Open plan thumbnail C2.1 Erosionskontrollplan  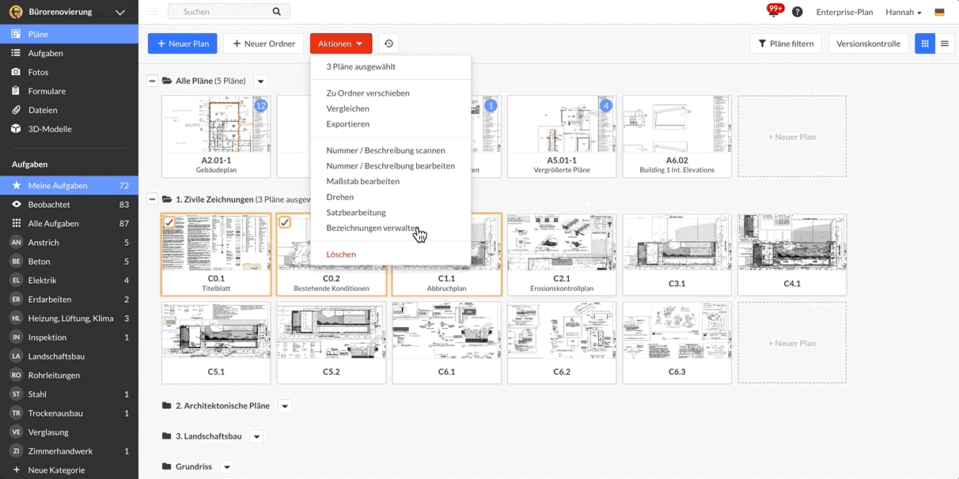coord(562,255)
